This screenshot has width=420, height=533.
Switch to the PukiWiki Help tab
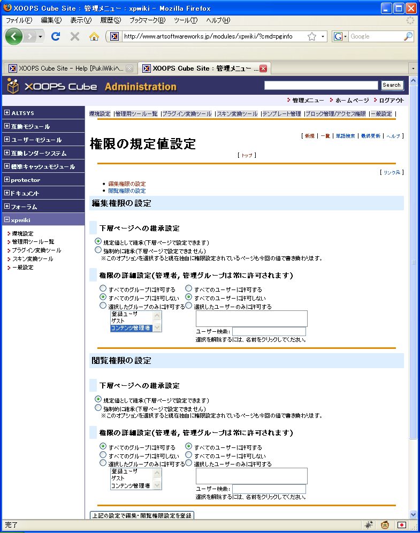(67, 68)
